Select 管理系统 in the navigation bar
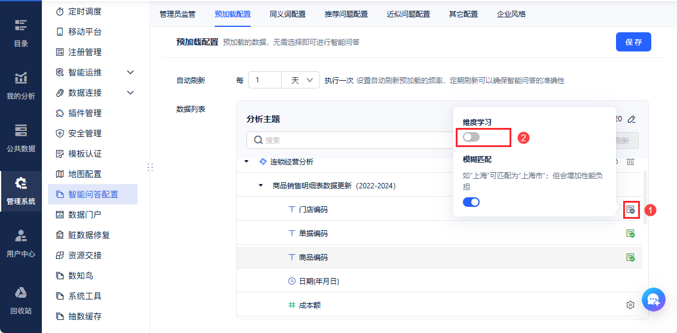Image resolution: width=677 pixels, height=333 pixels. (21, 191)
